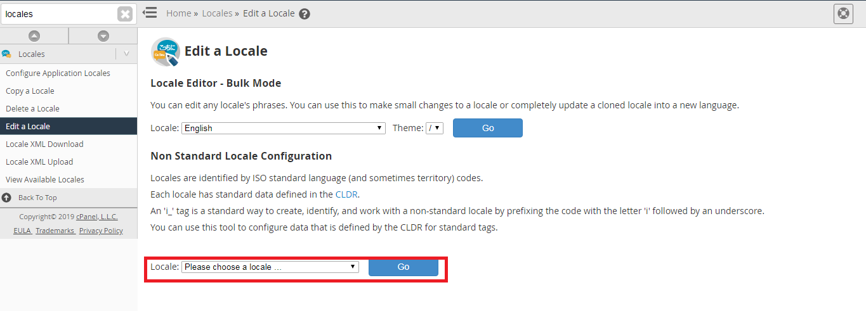
Task: Open the Privacy Policy link
Action: pos(101,231)
